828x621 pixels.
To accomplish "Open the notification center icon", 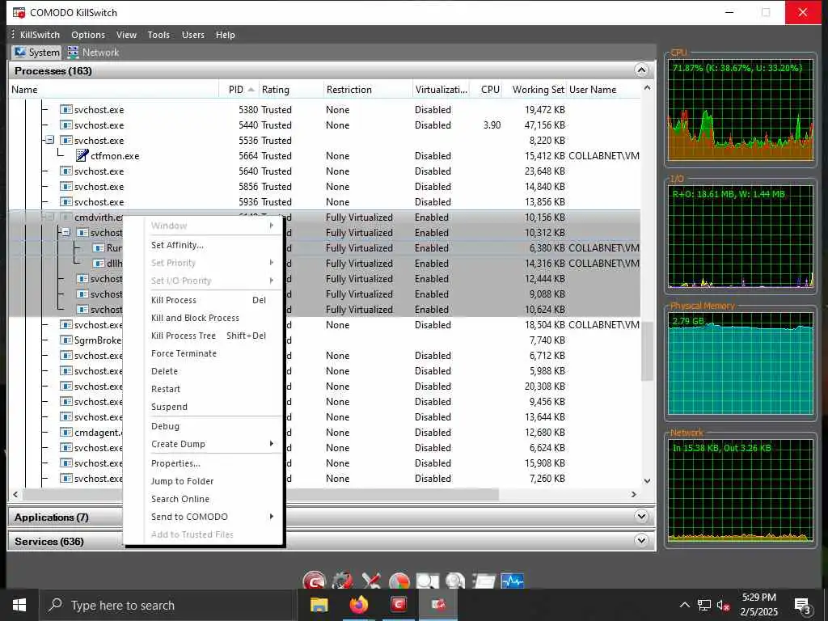I will 802,606.
